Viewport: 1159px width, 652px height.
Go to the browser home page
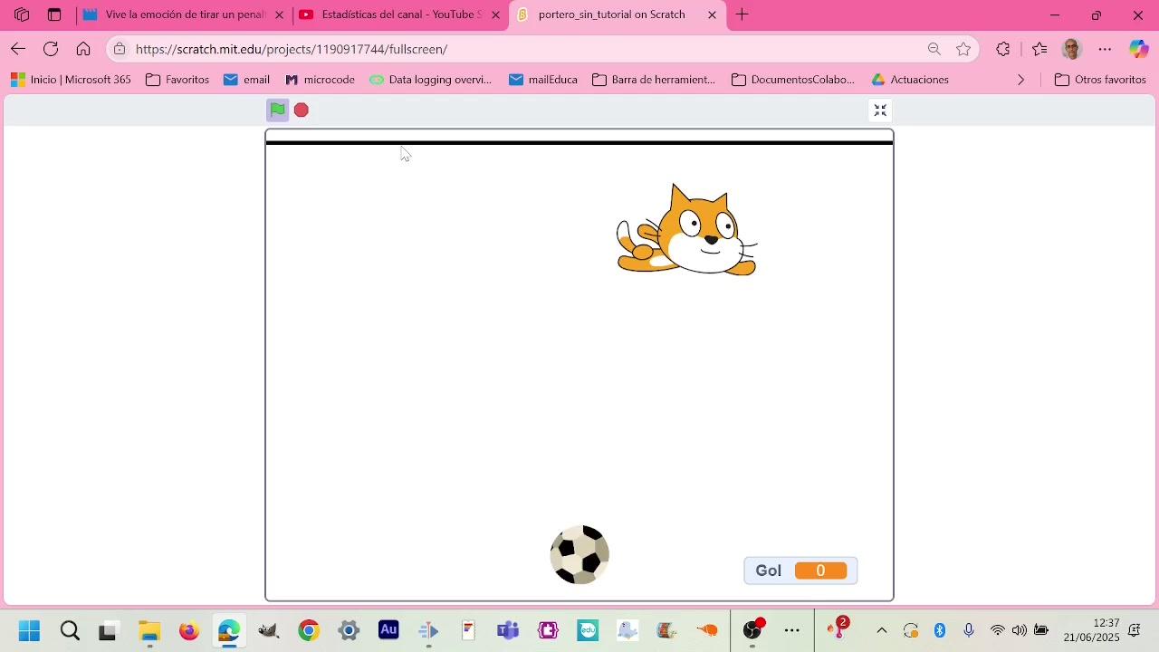click(x=83, y=49)
